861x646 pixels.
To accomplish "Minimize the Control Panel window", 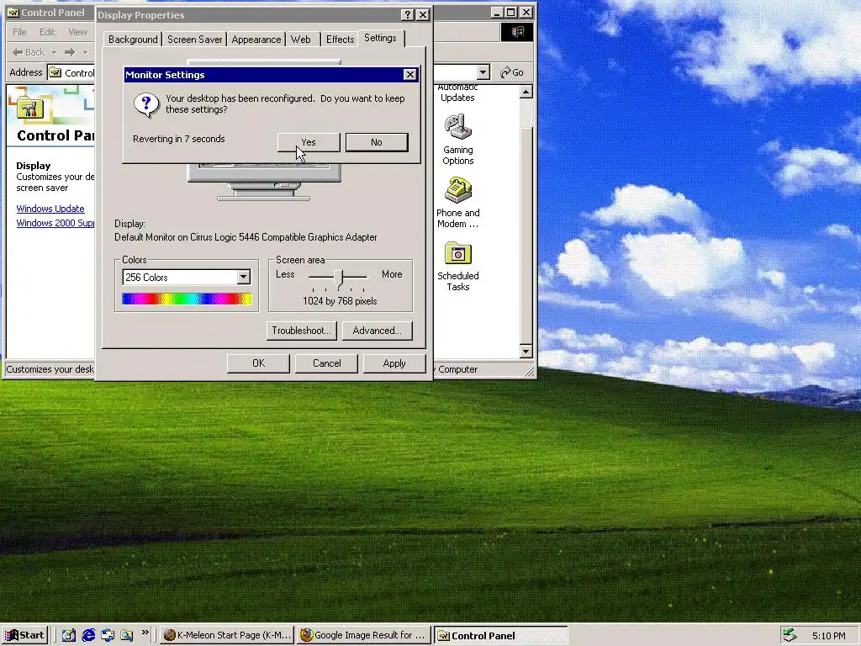I will (x=497, y=12).
